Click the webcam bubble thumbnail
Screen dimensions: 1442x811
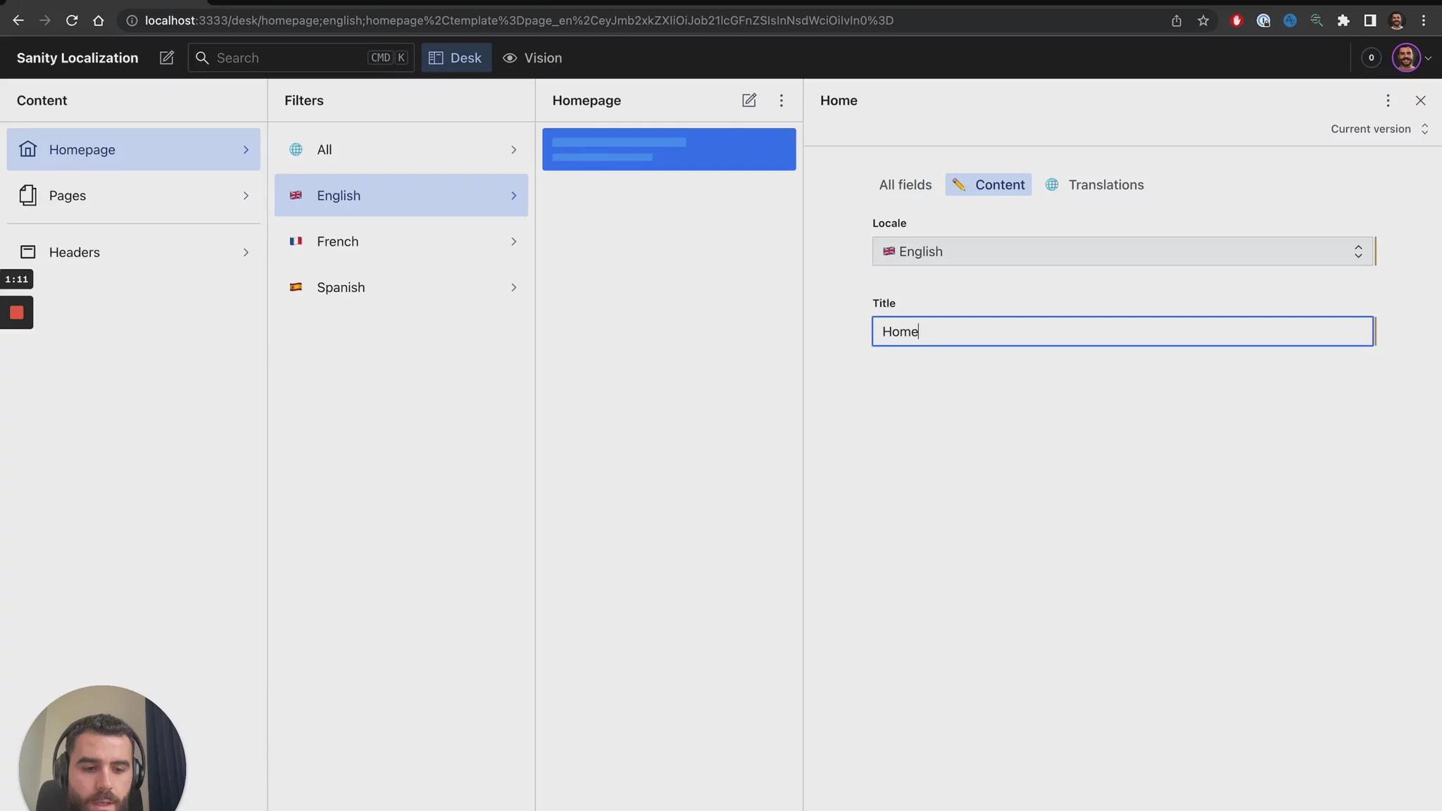[x=102, y=748]
